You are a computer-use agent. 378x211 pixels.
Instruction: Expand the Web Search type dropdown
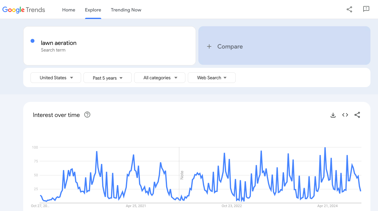(212, 78)
